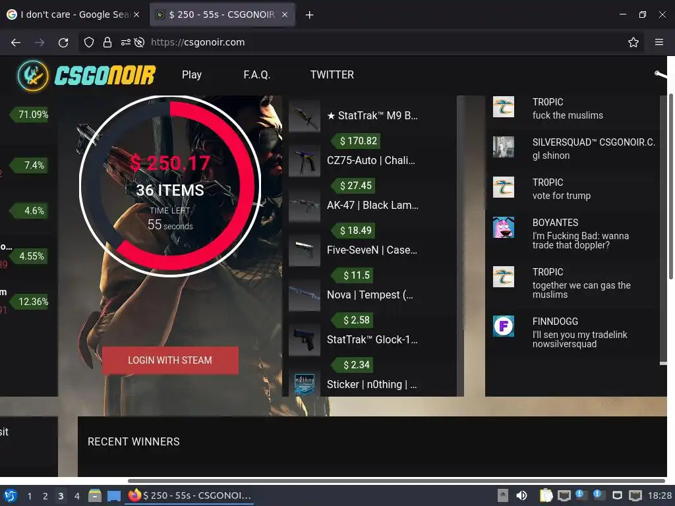Click the show desktop icon in the taskbar
The height and width of the screenshot is (506, 675).
click(113, 495)
